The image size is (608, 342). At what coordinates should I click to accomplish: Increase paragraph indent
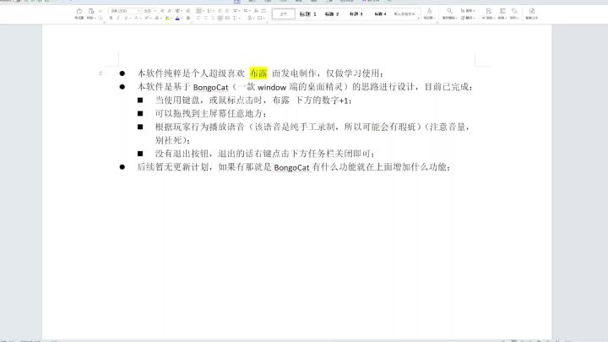227,11
